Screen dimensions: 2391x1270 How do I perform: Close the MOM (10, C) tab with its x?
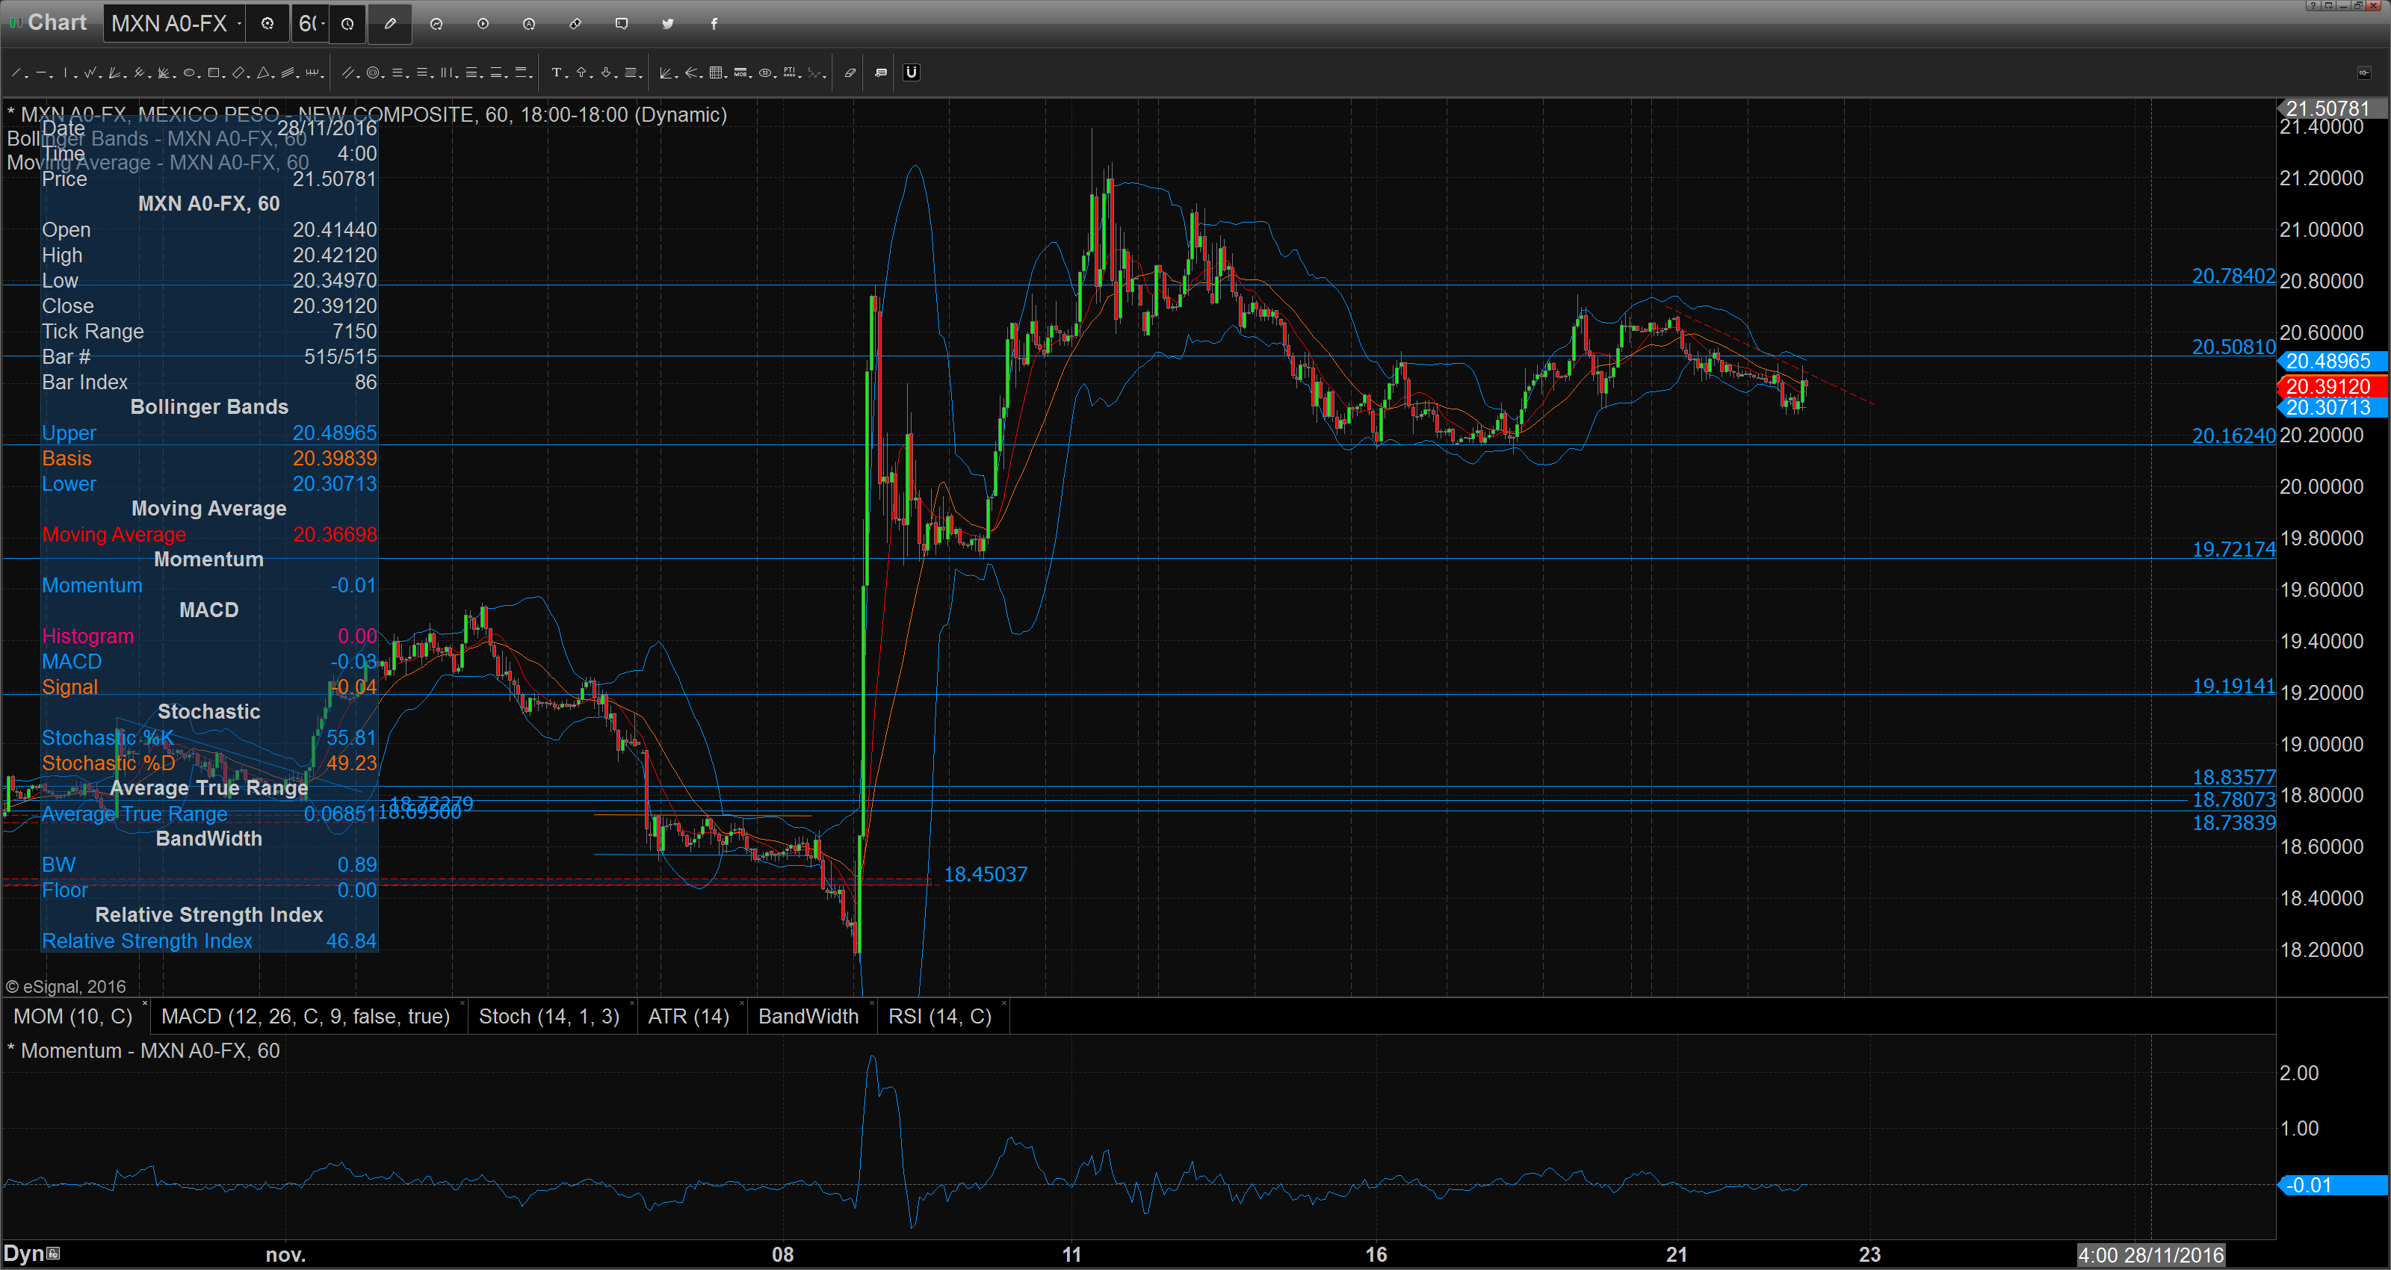coord(145,1003)
